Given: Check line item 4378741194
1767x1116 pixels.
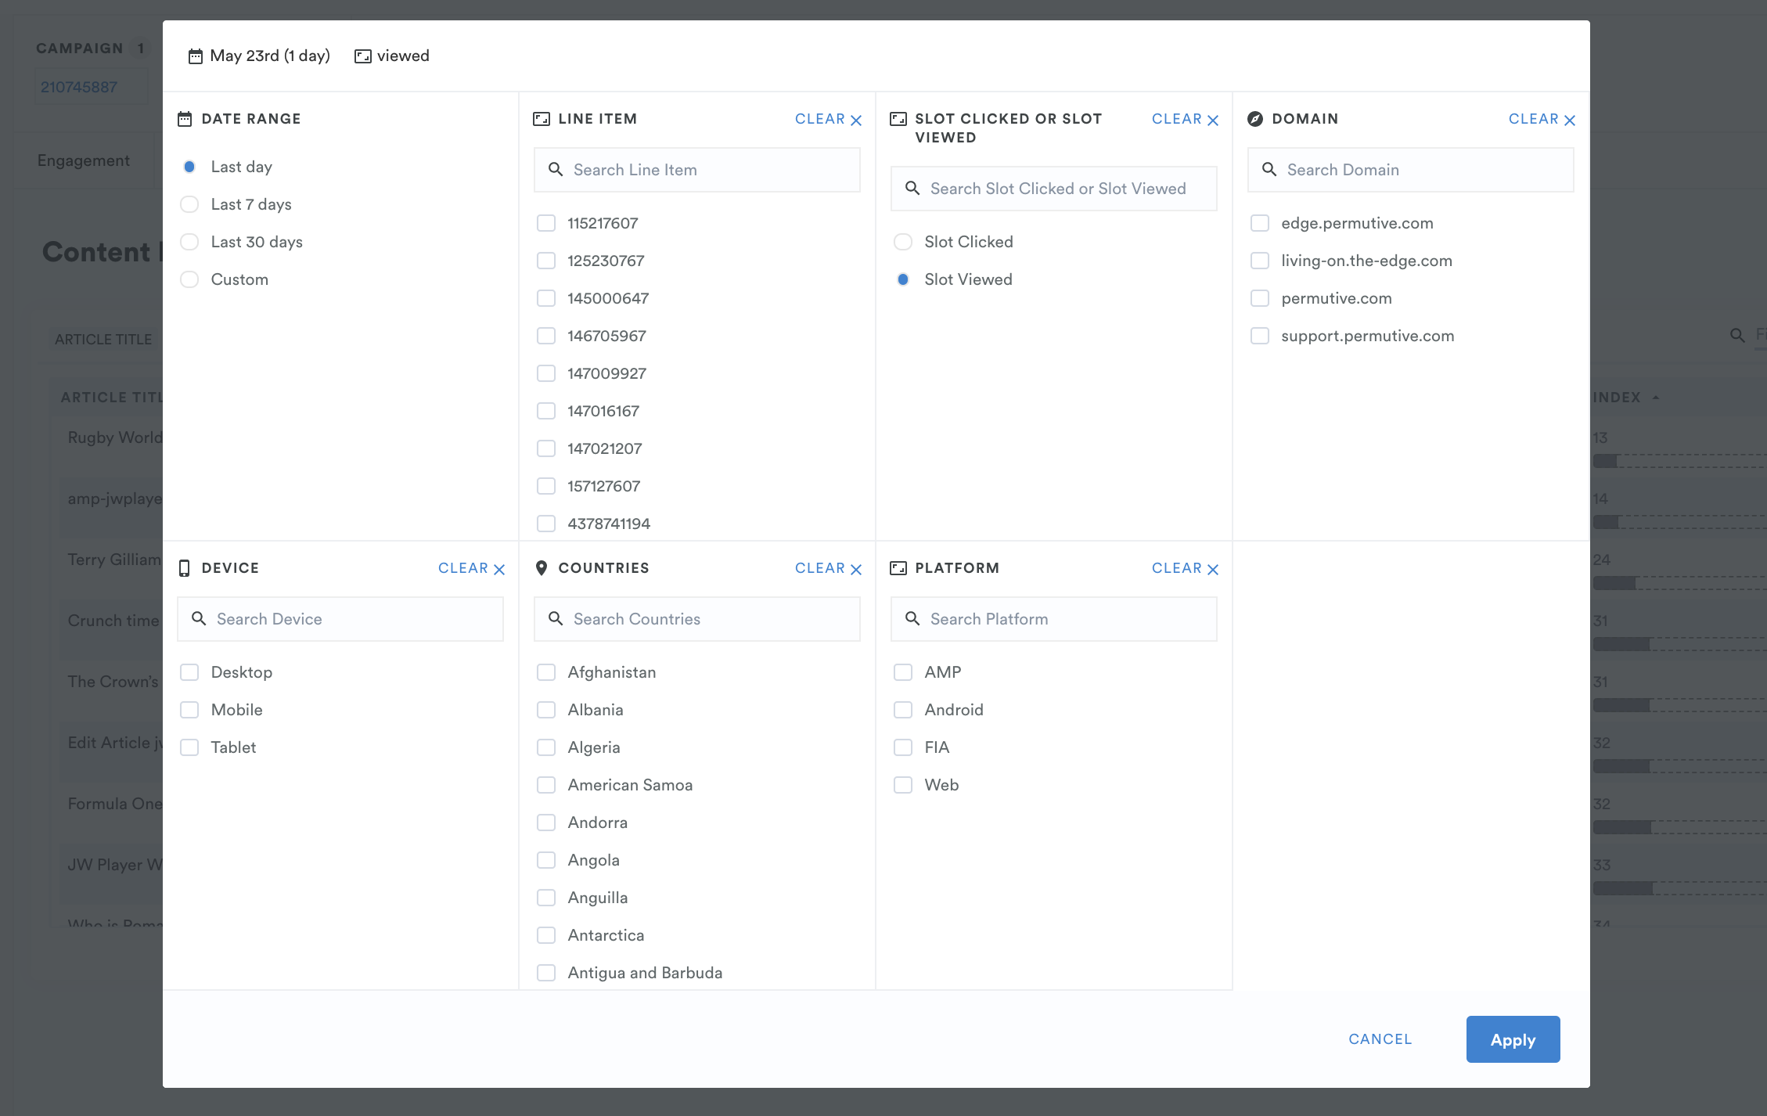Looking at the screenshot, I should [x=546, y=524].
